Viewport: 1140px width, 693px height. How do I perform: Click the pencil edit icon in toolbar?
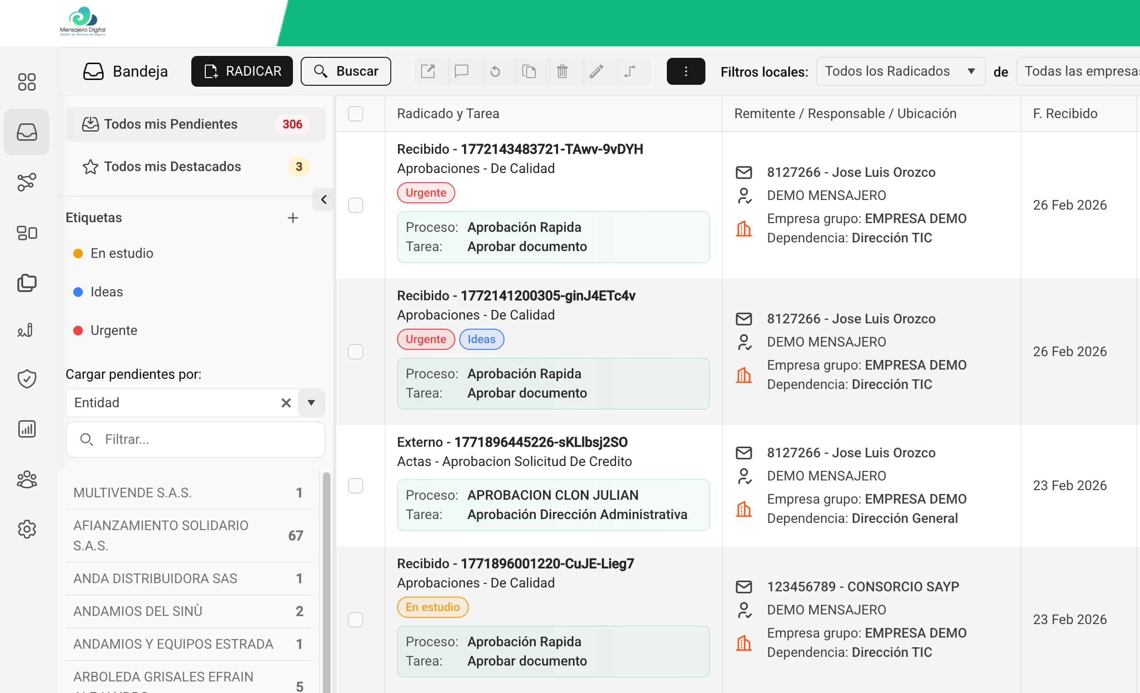click(x=596, y=71)
